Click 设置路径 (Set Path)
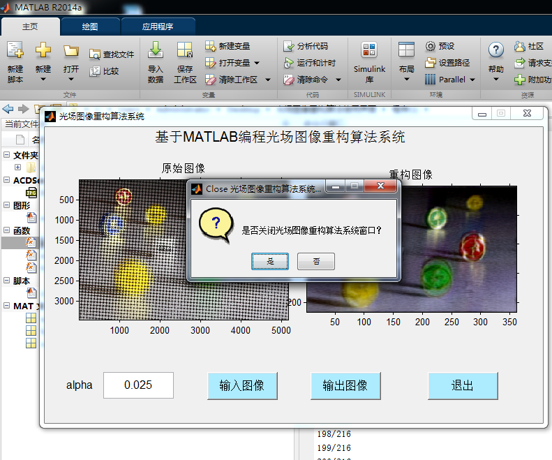The image size is (552, 460). [447, 63]
